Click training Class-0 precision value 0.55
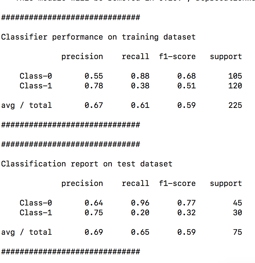Image resolution: width=255 pixels, height=263 pixels. pos(94,76)
